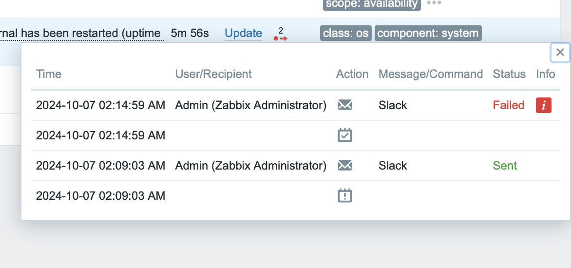571x268 pixels.
Task: Select the "scope: availability" tag
Action: [x=371, y=4]
